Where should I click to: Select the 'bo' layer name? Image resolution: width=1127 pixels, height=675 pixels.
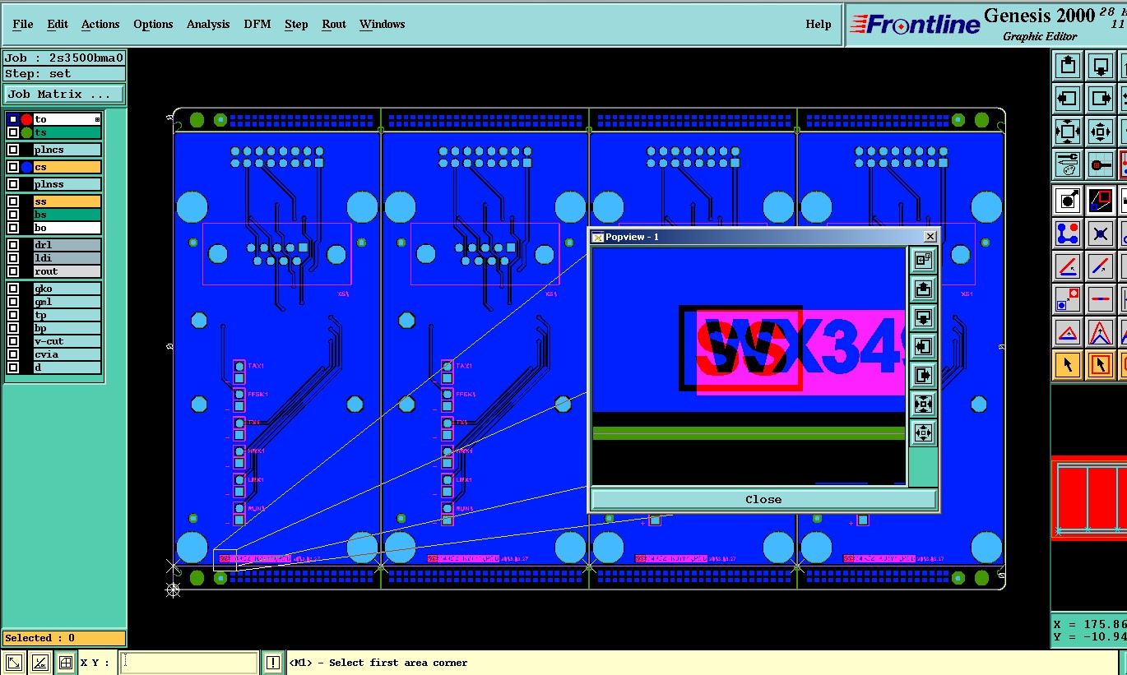click(67, 228)
